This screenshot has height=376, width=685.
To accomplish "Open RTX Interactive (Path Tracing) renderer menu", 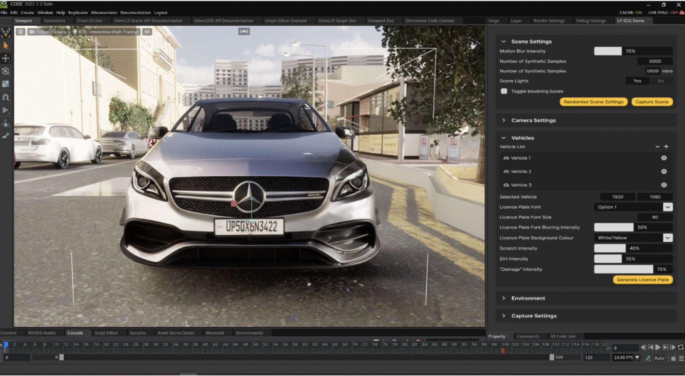I will point(106,32).
